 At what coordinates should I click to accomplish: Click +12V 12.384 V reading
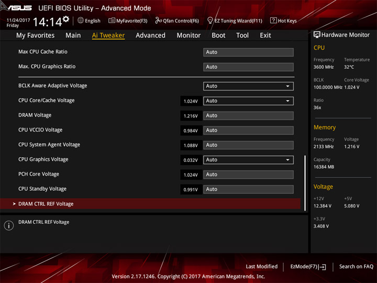coord(323,206)
